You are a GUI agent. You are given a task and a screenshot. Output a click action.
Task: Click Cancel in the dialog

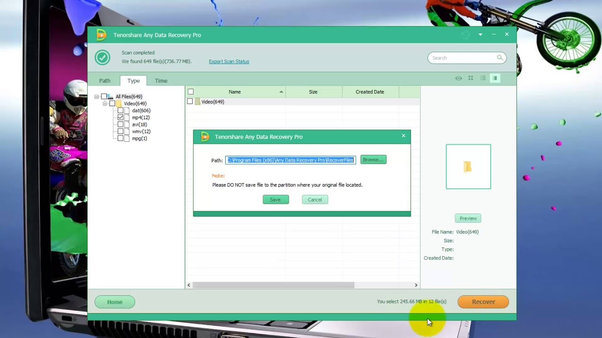[x=315, y=200]
